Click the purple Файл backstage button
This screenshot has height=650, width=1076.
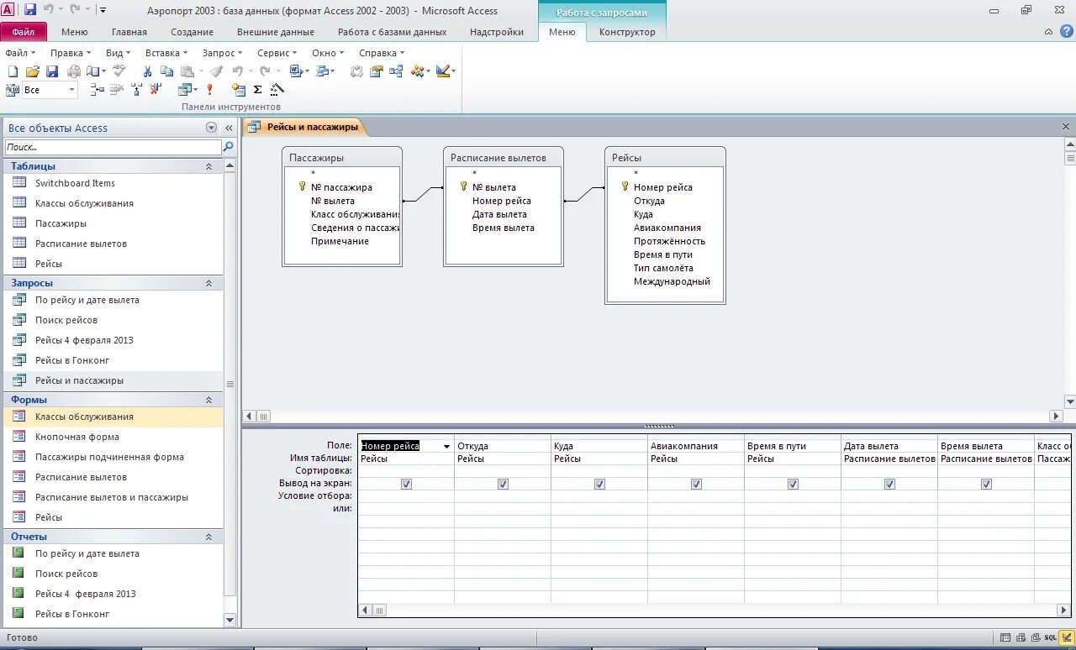24,32
